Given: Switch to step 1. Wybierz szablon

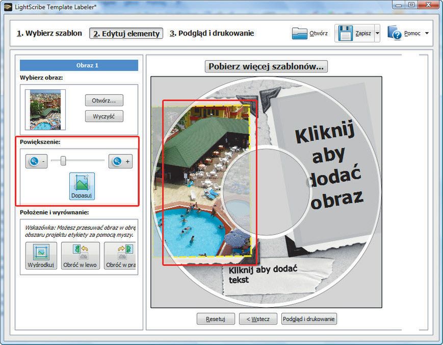Looking at the screenshot, I should [x=48, y=33].
